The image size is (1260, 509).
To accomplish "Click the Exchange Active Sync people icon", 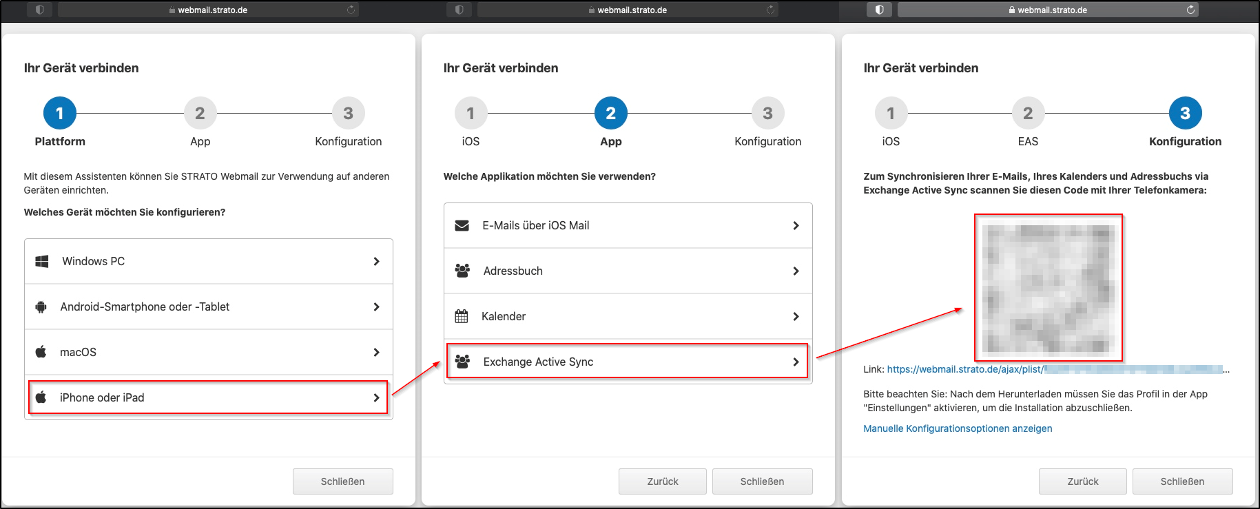I will pos(462,362).
